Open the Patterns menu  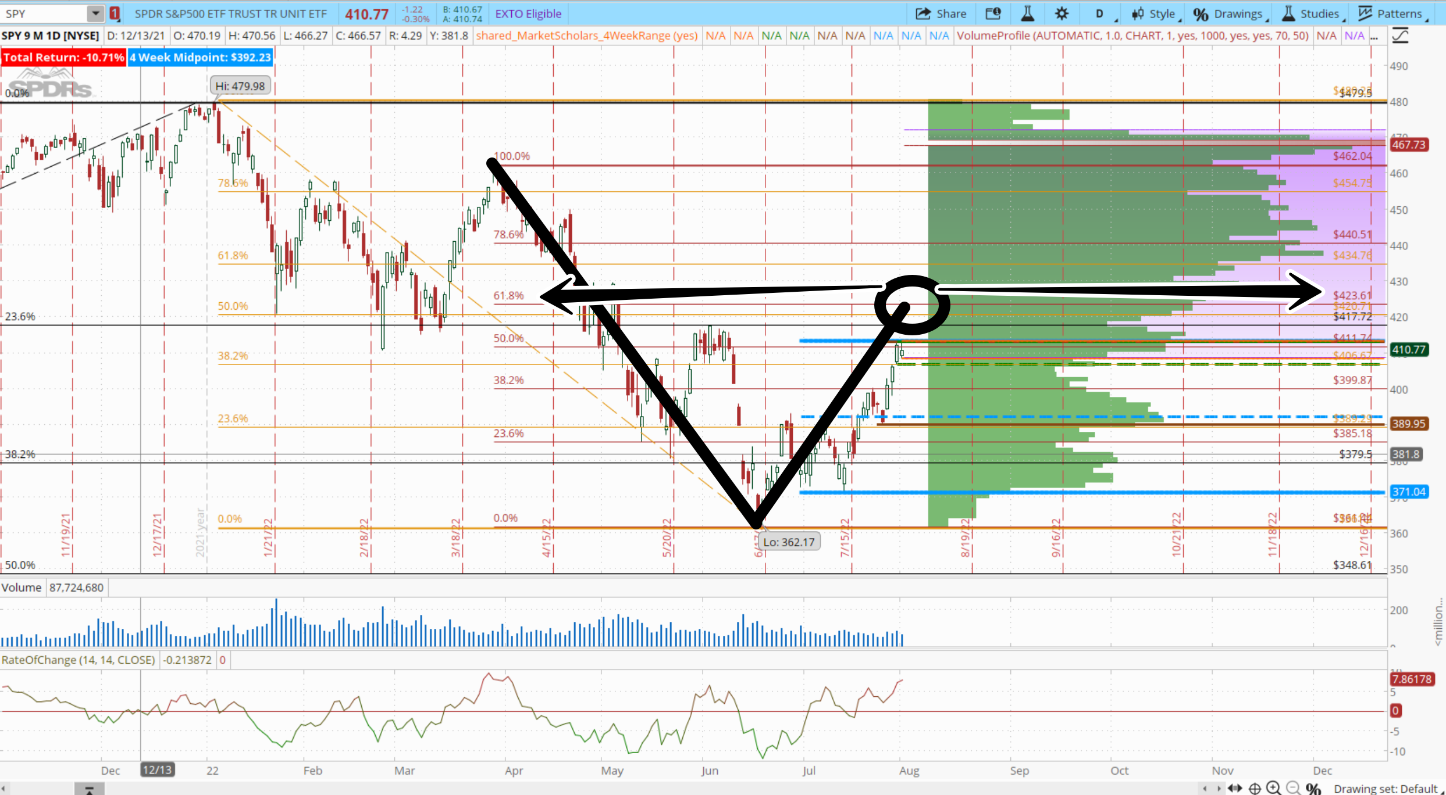click(1392, 13)
